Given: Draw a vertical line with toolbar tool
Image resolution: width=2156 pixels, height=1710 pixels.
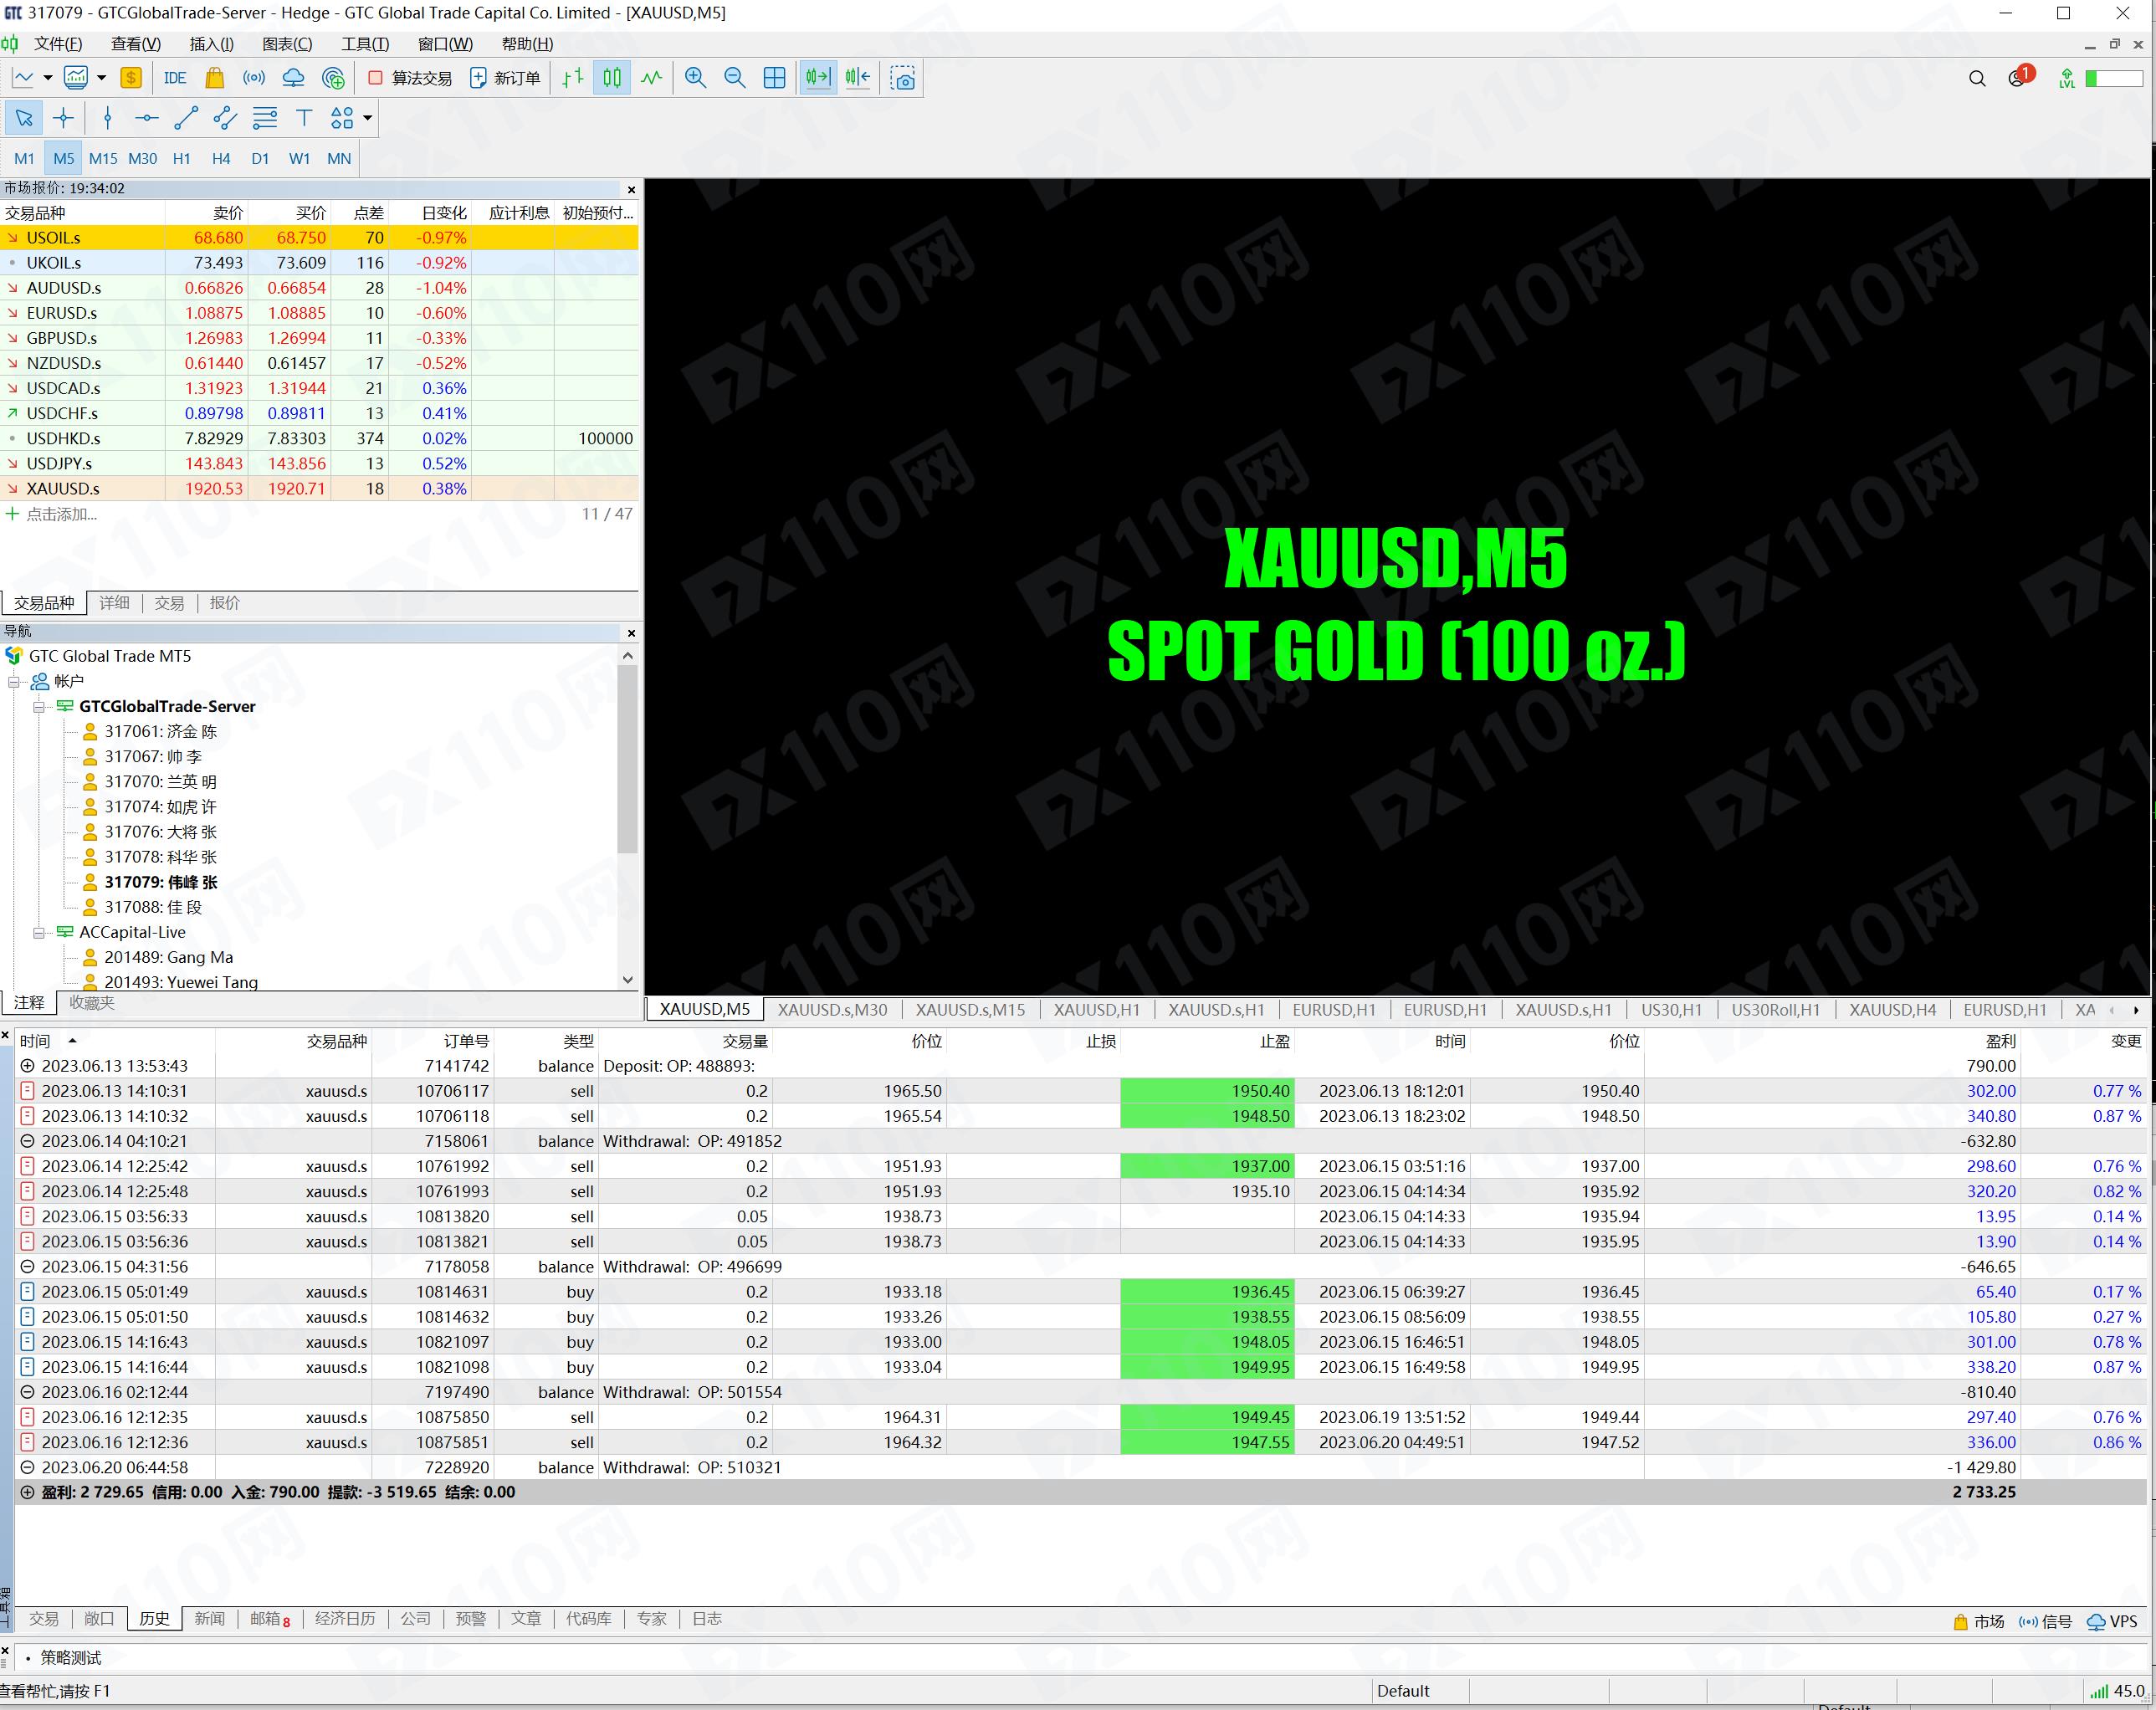Looking at the screenshot, I should point(108,118).
